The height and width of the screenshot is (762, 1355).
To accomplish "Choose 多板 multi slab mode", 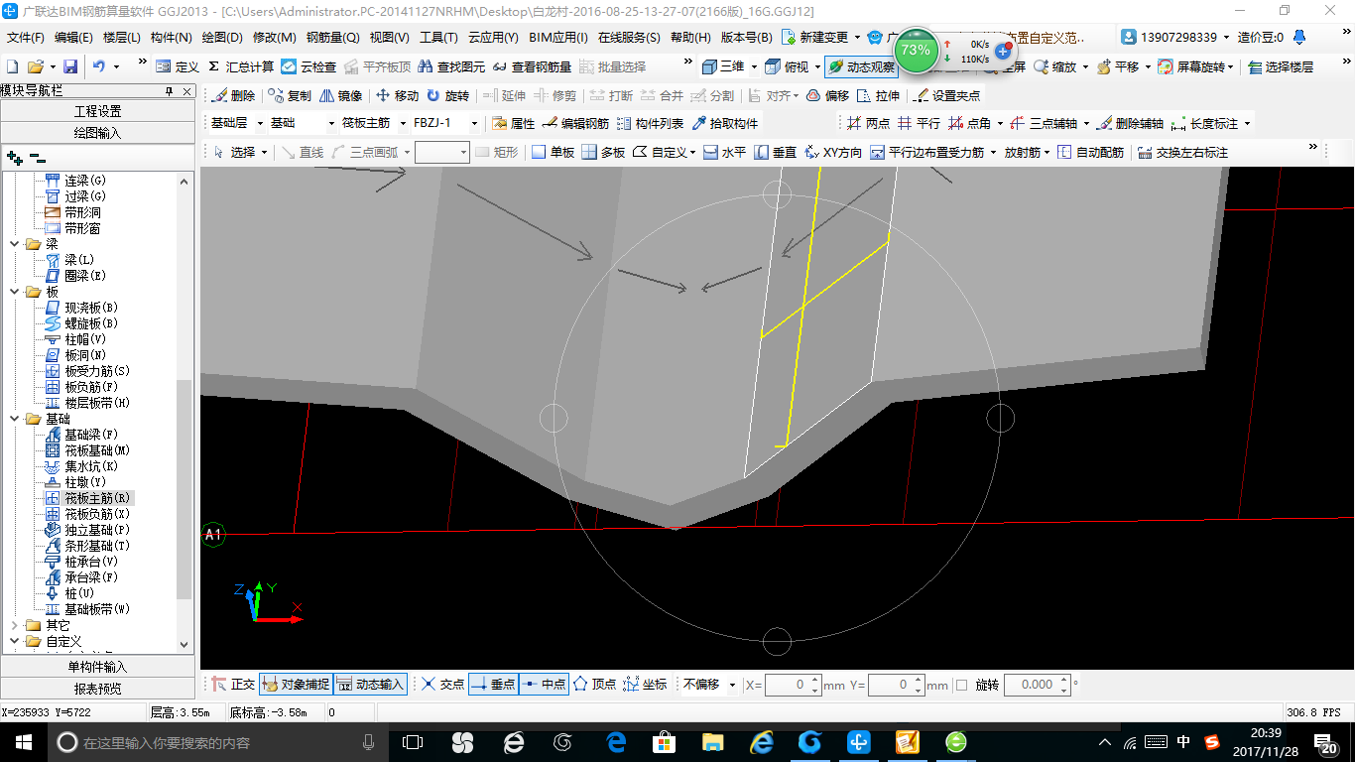I will click(603, 152).
